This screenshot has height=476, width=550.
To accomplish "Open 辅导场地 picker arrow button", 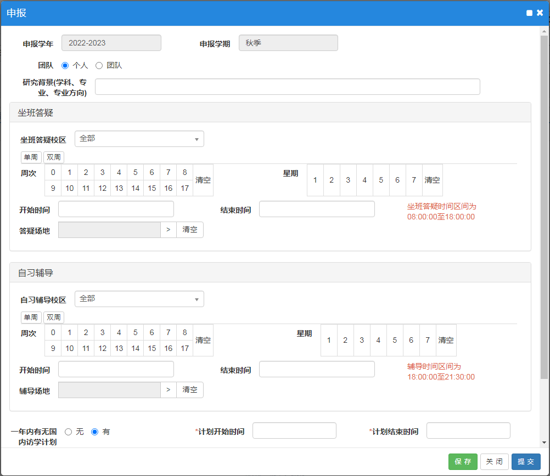I will click(168, 390).
